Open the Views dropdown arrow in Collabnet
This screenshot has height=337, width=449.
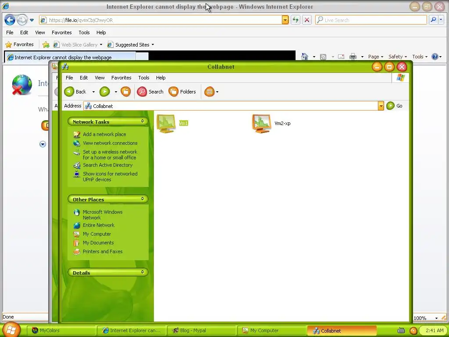point(217,92)
